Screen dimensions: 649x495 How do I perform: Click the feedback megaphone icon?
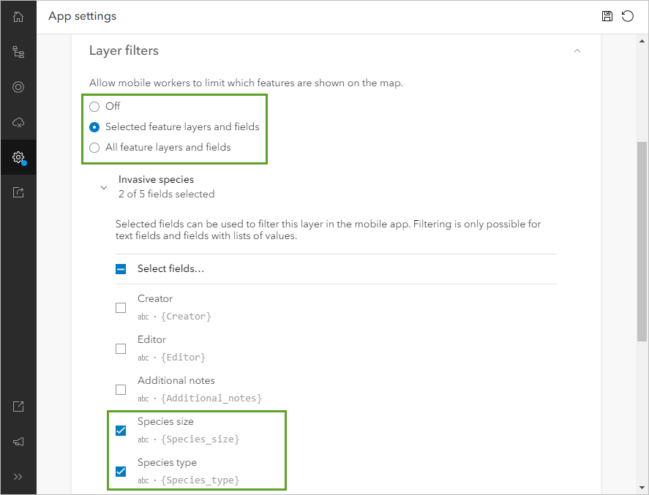coord(18,441)
